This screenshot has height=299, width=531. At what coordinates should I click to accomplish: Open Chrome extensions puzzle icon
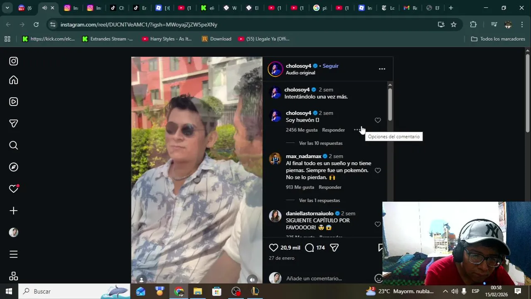click(473, 25)
